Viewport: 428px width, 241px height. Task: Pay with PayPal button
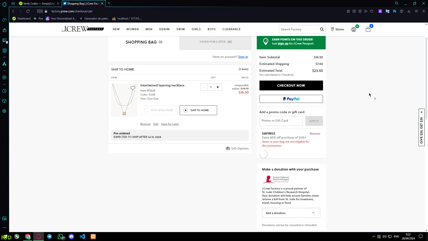click(x=291, y=99)
